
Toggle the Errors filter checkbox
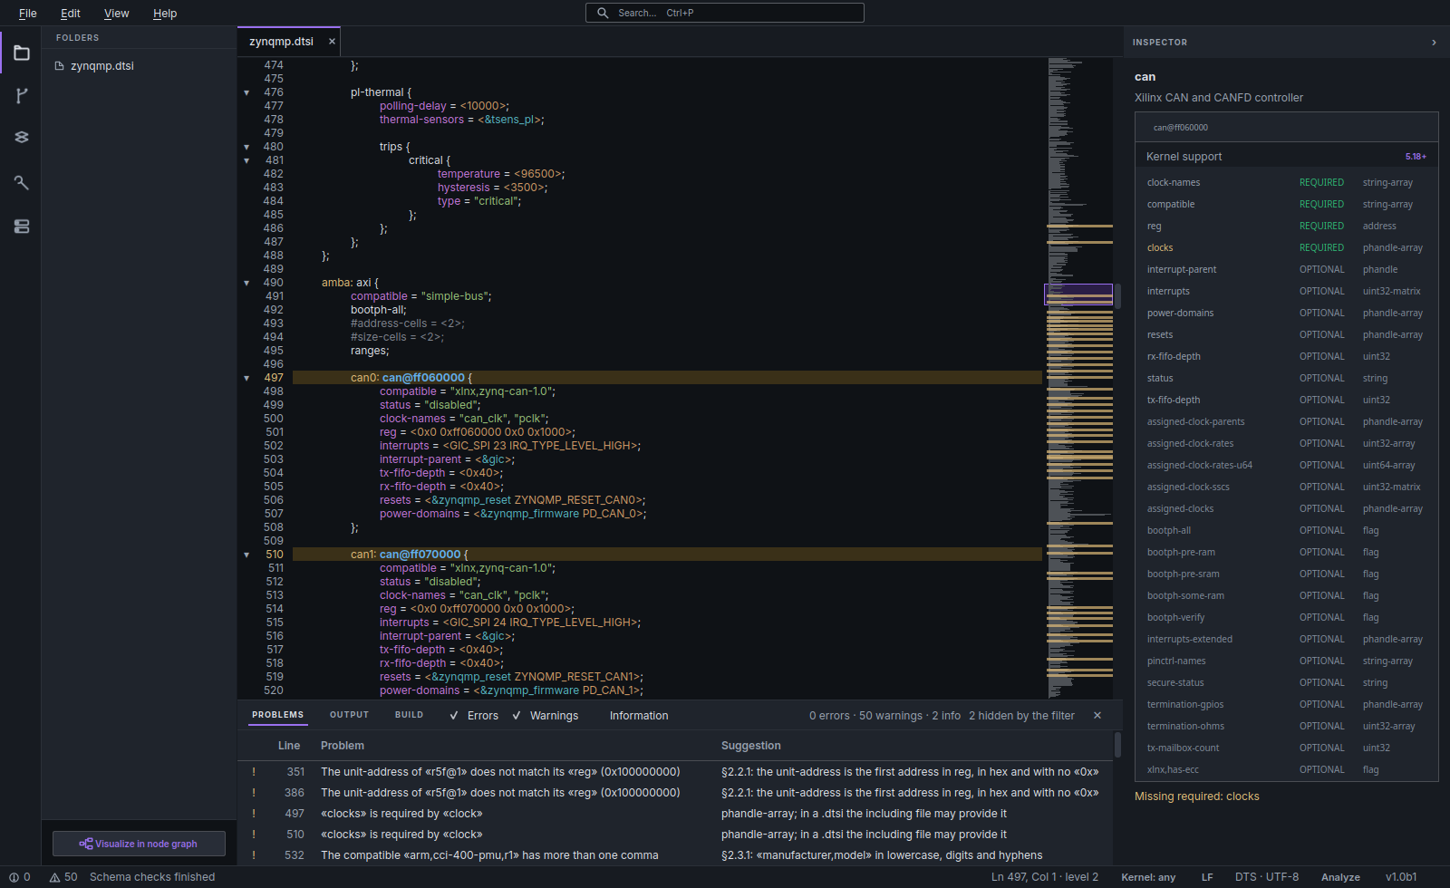pyautogui.click(x=454, y=716)
